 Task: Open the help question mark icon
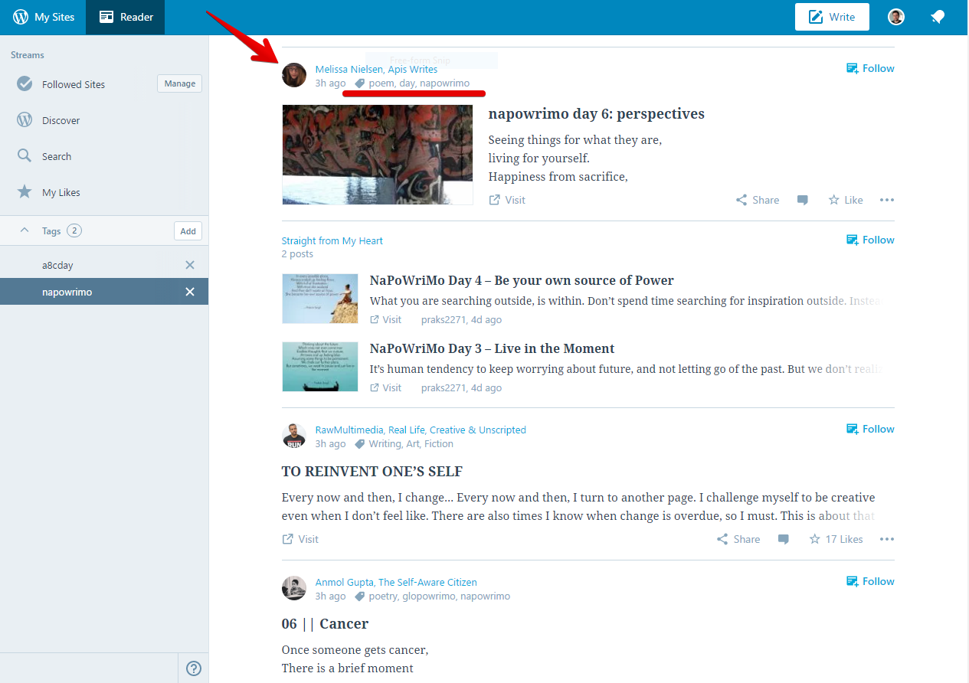point(194,668)
